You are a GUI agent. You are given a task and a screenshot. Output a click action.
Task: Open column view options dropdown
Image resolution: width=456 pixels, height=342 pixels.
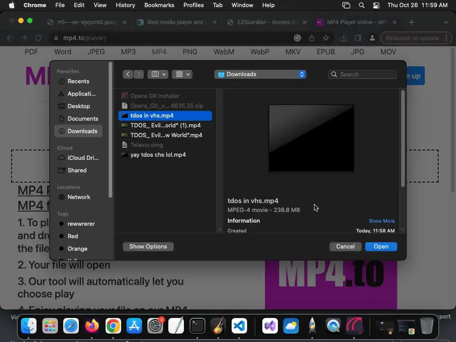click(x=158, y=74)
